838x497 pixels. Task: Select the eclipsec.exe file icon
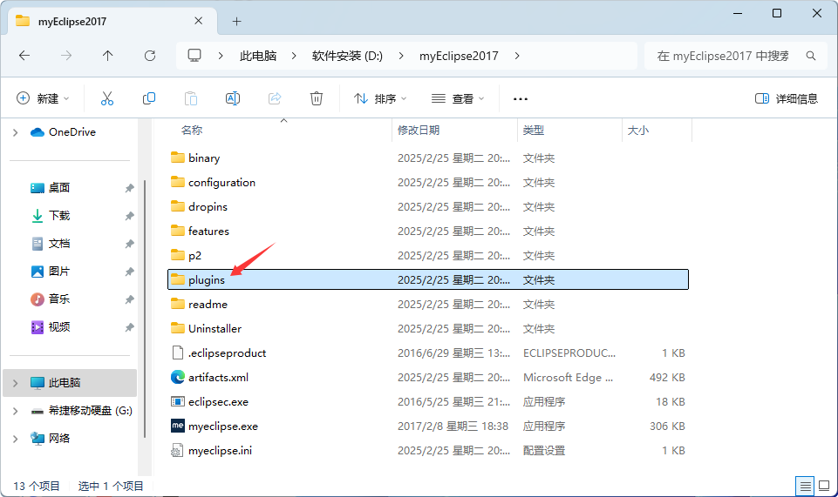(x=178, y=401)
